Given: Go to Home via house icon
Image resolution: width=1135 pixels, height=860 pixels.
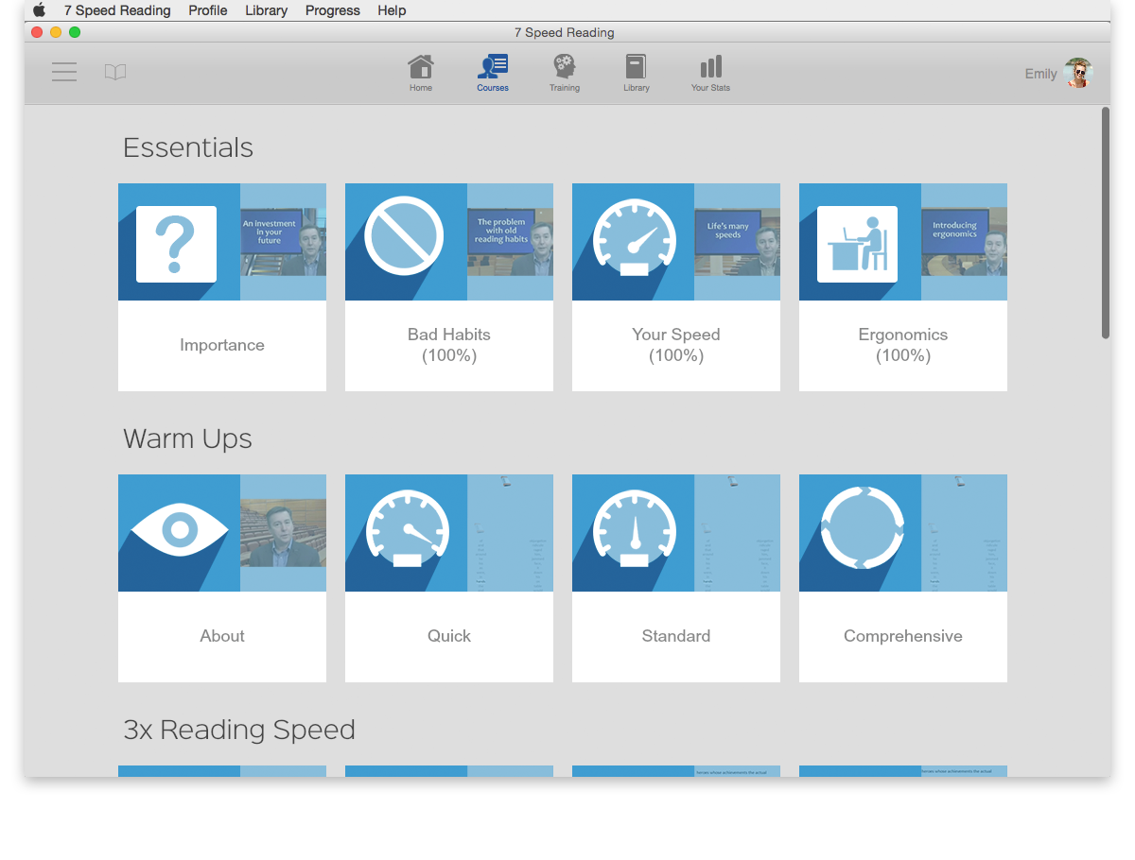Looking at the screenshot, I should coord(421,67).
